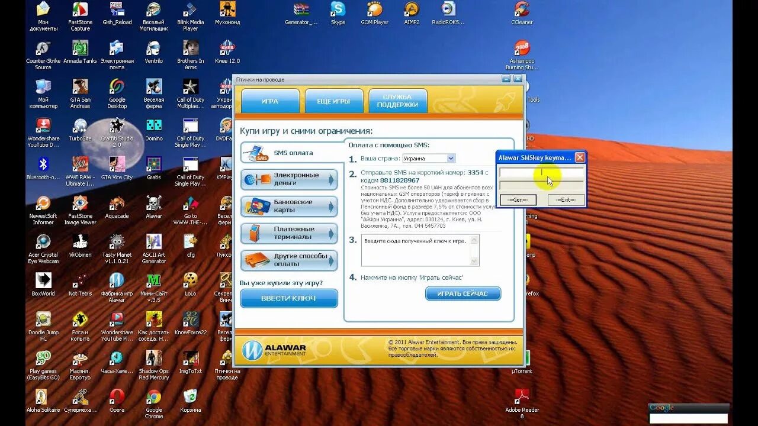The image size is (758, 426).
Task: Switch to the ИГРА tab
Action: click(x=270, y=101)
